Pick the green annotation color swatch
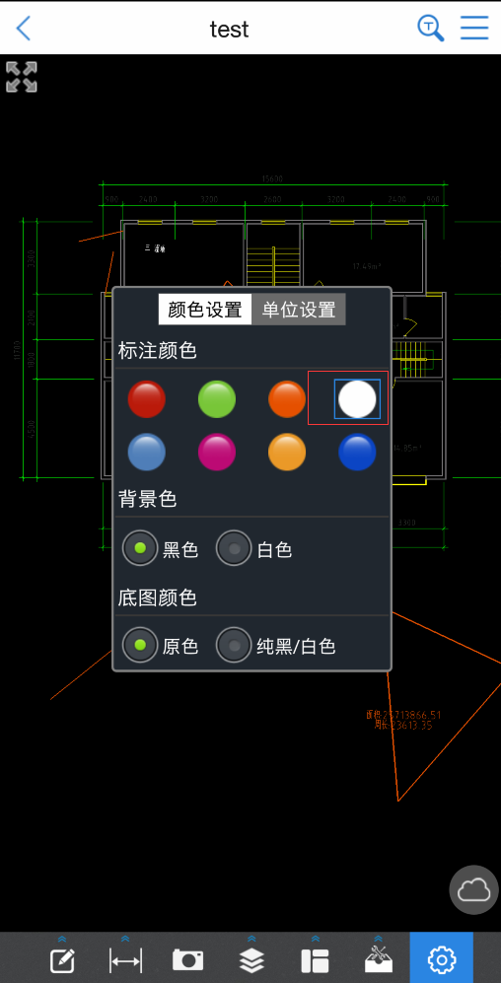Image resolution: width=501 pixels, height=983 pixels. 217,398
